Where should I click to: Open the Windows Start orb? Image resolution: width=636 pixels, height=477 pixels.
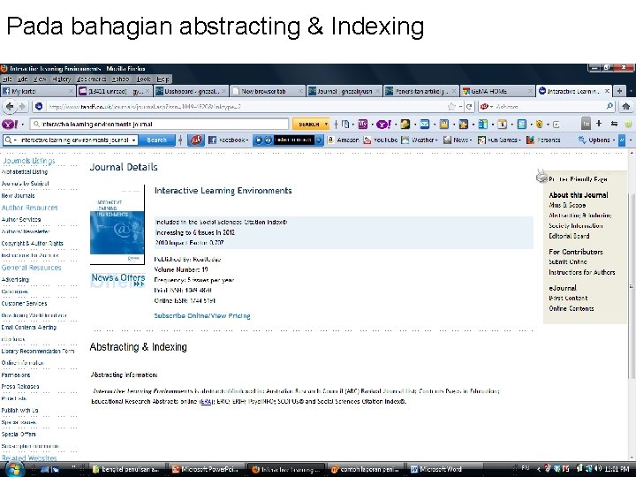click(x=14, y=469)
